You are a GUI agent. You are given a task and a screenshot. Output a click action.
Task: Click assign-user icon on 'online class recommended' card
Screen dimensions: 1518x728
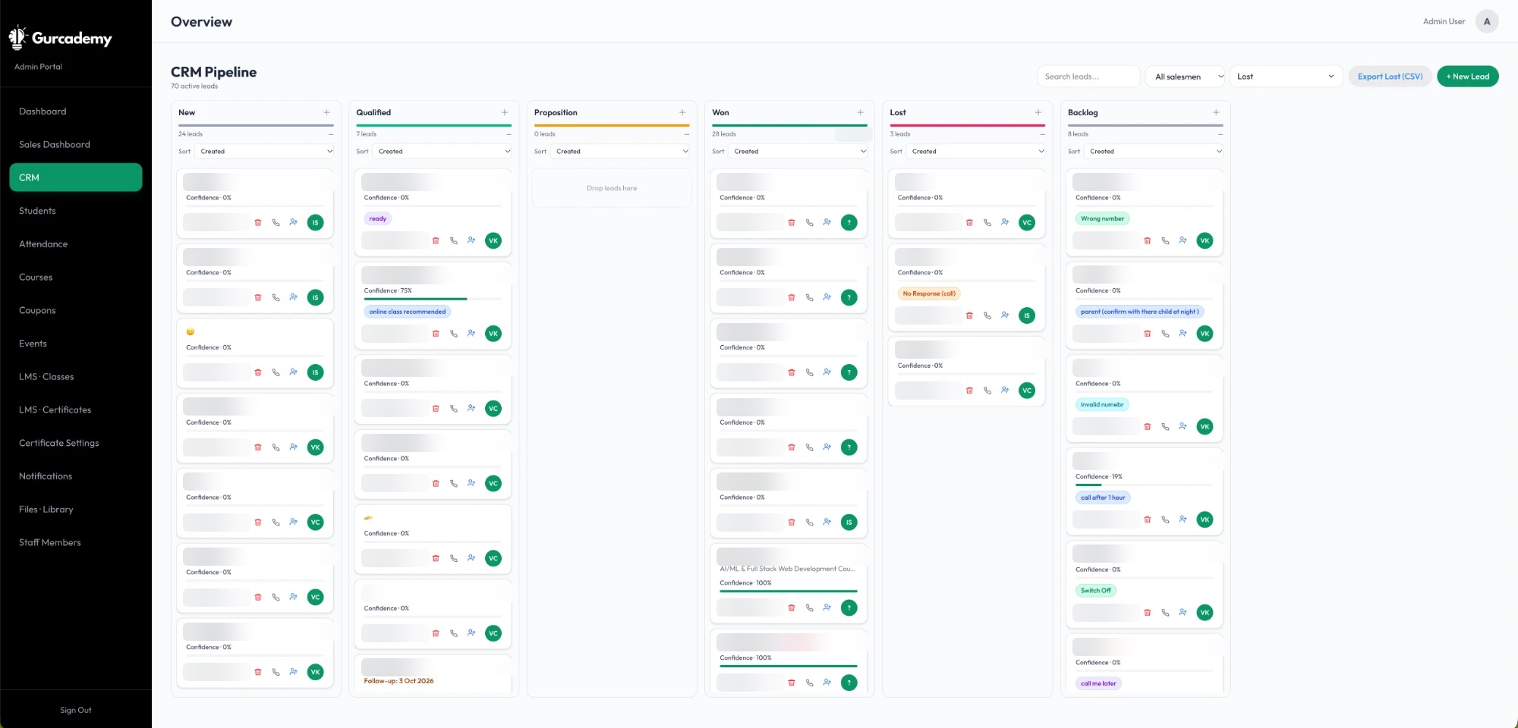point(471,334)
